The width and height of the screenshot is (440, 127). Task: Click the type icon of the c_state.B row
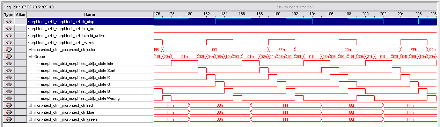coord(9,91)
